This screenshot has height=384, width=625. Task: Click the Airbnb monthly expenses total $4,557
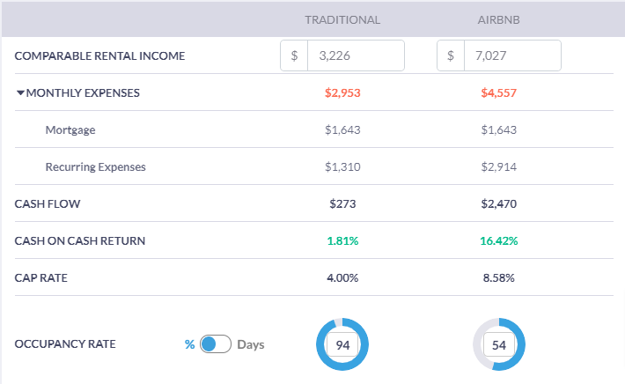499,92
